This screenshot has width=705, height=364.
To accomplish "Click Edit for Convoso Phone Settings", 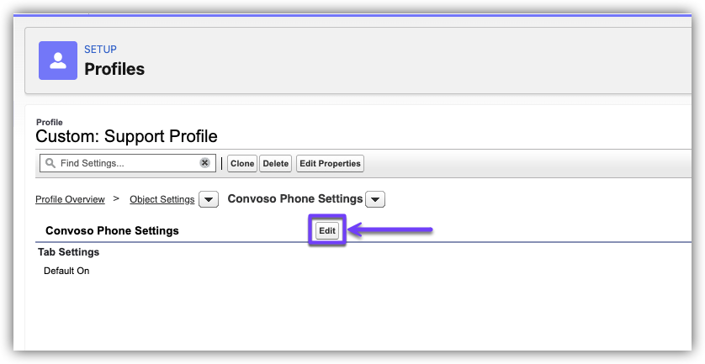I will click(x=326, y=230).
